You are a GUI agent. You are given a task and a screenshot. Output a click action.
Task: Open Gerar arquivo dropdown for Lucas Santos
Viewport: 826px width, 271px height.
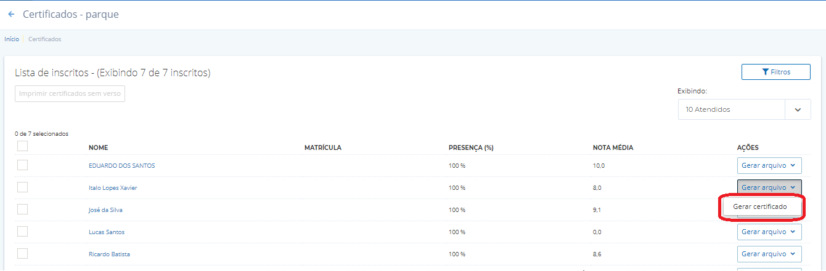769,232
